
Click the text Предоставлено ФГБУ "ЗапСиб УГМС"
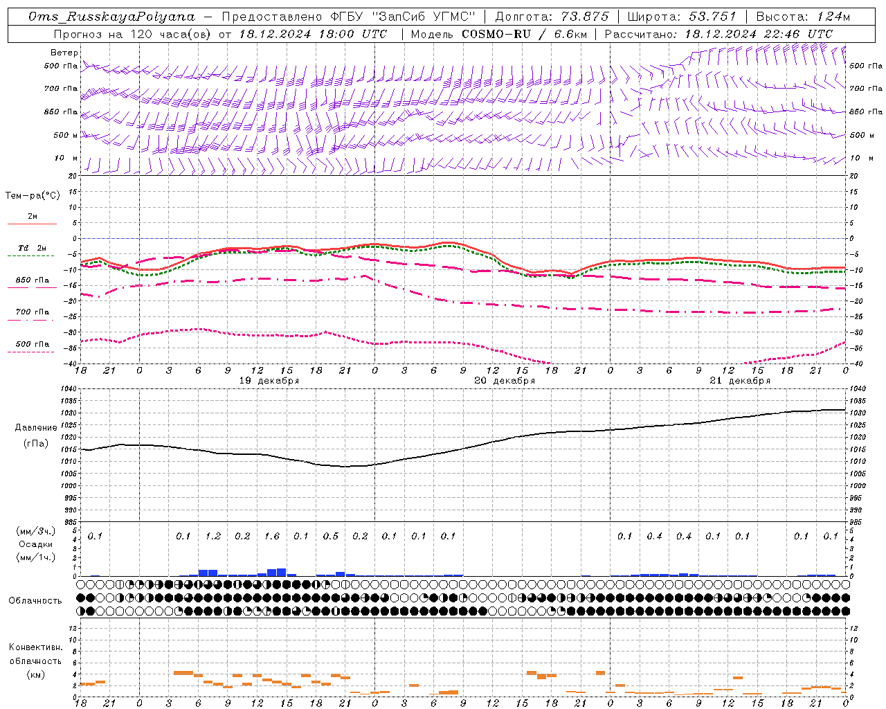coord(349,16)
